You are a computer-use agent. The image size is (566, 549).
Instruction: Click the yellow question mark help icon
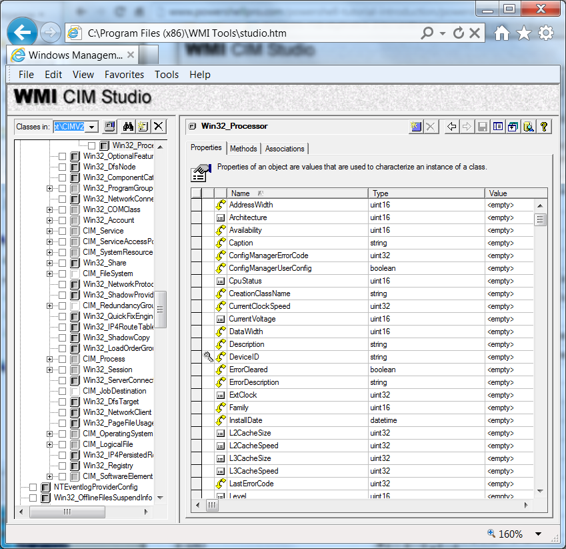[543, 127]
